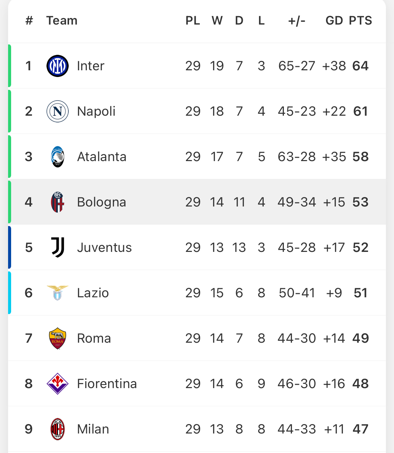Viewport: 394px width, 453px height.
Task: Select Lazio's 50-41 goals record
Action: click(x=297, y=293)
